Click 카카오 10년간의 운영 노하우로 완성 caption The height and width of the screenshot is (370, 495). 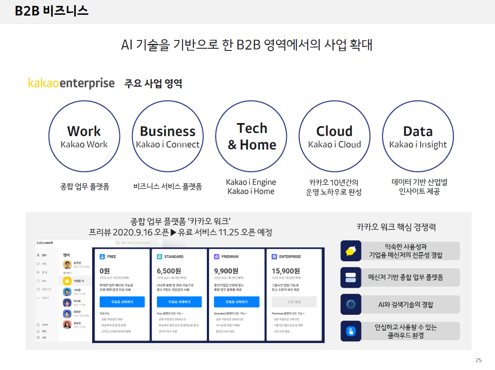[x=334, y=187]
